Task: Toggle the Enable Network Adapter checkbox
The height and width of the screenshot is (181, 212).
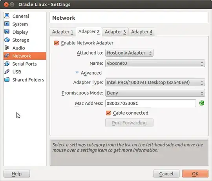Action: 57,43
